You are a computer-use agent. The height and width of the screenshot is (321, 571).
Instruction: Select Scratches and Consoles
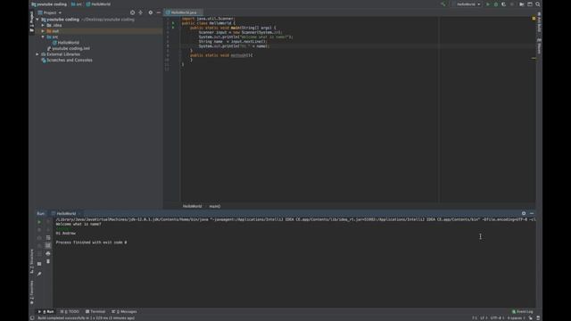click(x=70, y=60)
